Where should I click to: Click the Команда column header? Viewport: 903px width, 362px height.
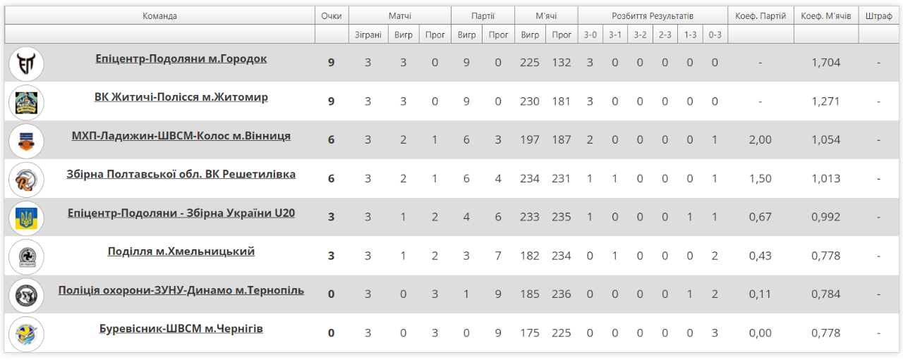160,16
